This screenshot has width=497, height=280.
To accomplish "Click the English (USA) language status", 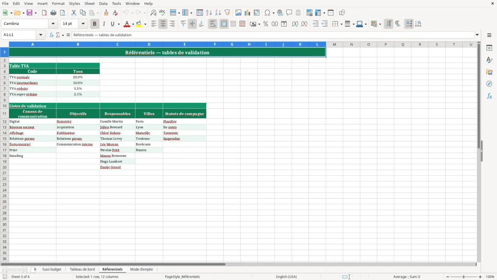I will (286, 277).
